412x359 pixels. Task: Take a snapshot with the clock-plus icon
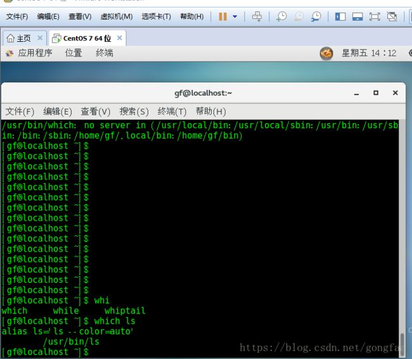(281, 16)
